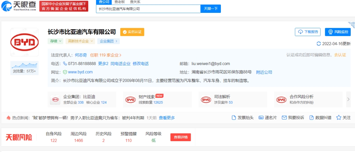The image size is (355, 152).
Task: Open the 司法解析 card title
Action: [x=222, y=97]
